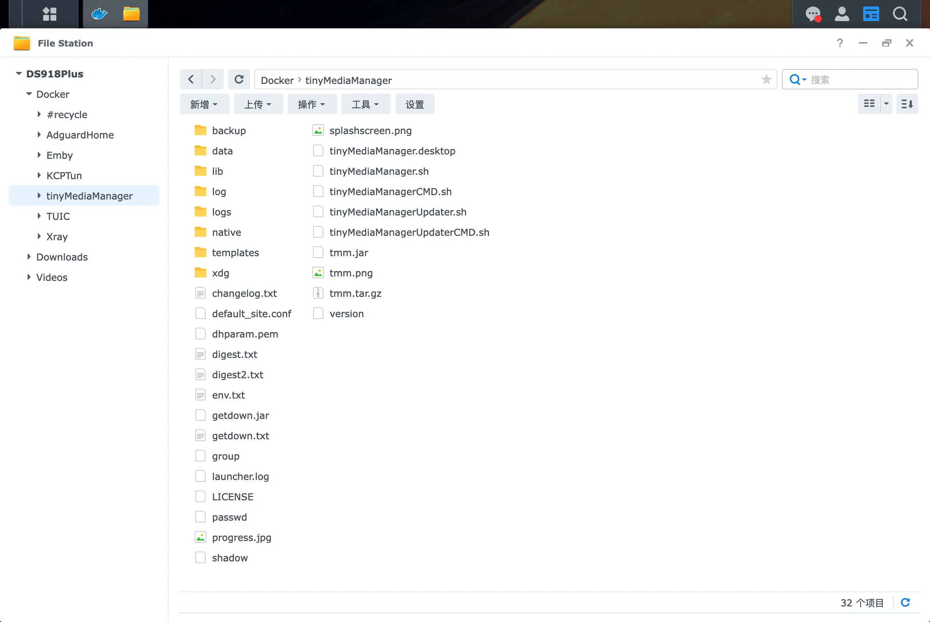Select the xdg folder icon
Image resolution: width=930 pixels, height=622 pixels.
pos(201,273)
